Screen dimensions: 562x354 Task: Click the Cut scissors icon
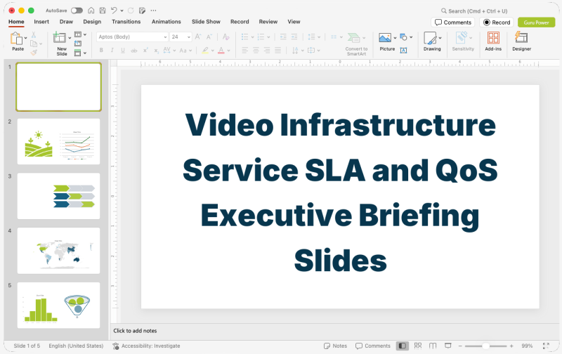[x=34, y=34]
